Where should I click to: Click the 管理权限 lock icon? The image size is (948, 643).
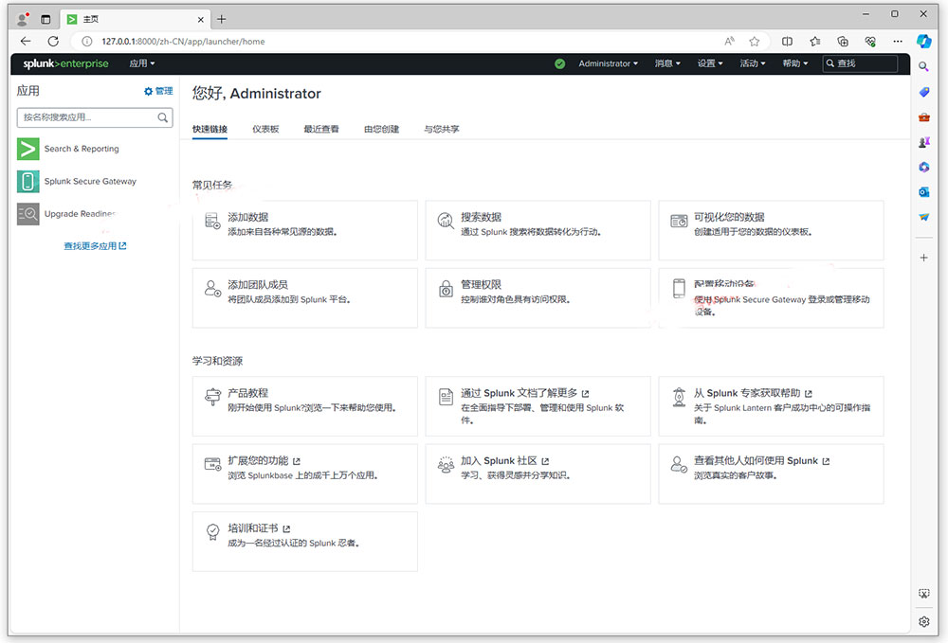point(446,289)
